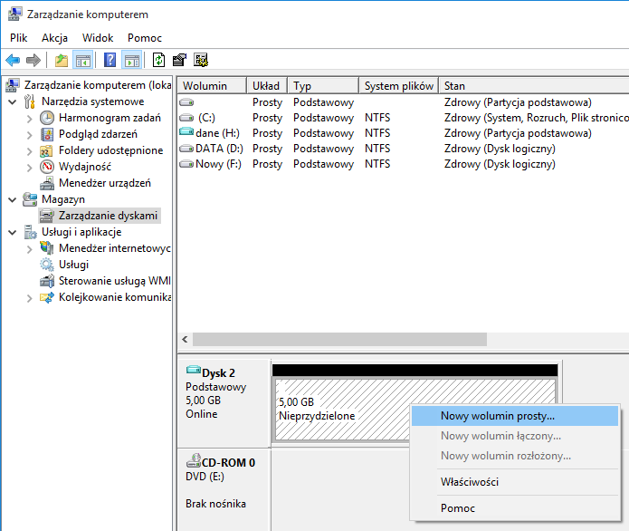629x531 pixels.
Task: Choose Właściwości from context menu
Action: pyautogui.click(x=515, y=481)
